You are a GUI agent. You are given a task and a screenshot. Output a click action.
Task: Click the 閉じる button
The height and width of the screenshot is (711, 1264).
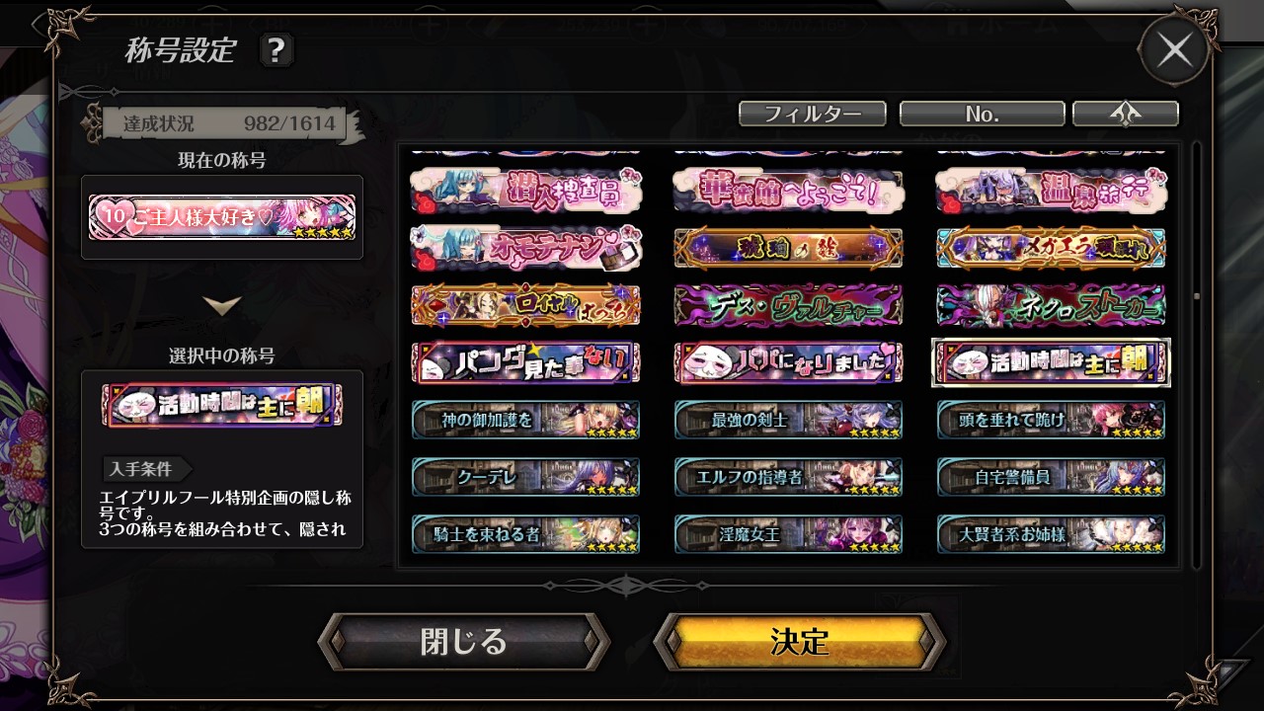464,642
